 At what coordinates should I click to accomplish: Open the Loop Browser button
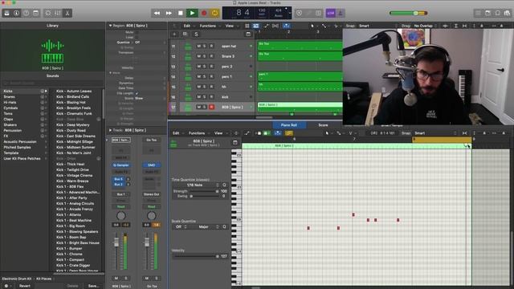tap(498, 13)
